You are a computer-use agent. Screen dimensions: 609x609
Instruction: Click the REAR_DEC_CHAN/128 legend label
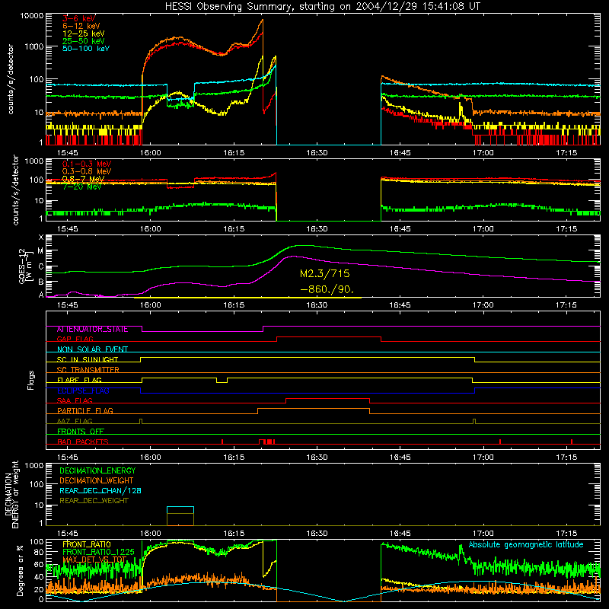(100, 491)
